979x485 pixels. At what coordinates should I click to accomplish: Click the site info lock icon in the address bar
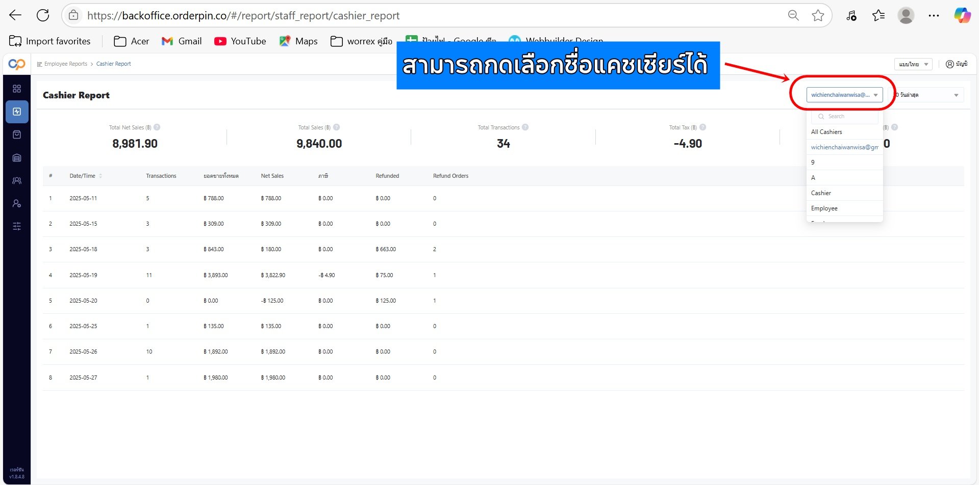[73, 15]
